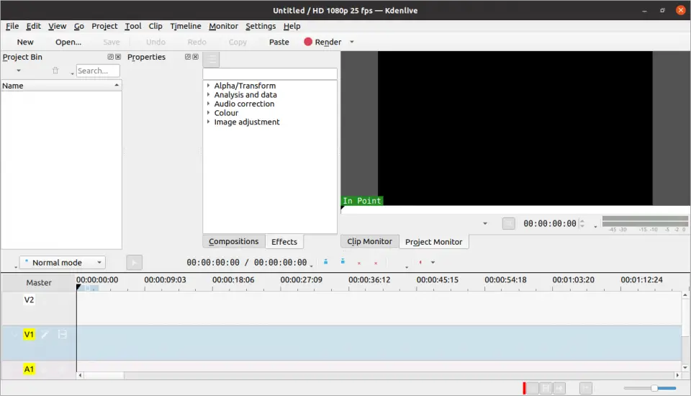This screenshot has width=691, height=396.
Task: Click the Paste toolbar button
Action: [279, 42]
